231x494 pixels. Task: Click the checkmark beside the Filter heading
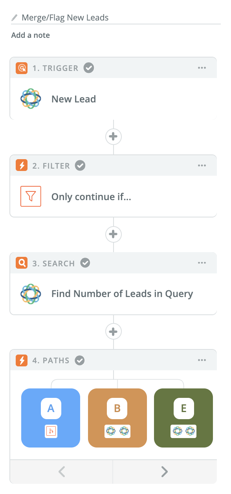tap(80, 166)
